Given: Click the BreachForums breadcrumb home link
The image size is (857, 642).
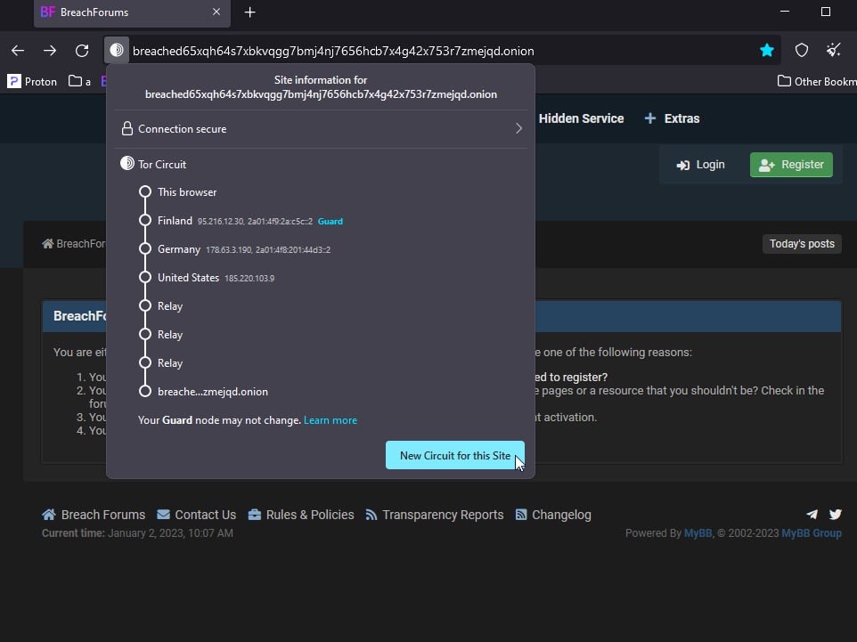Looking at the screenshot, I should coord(74,244).
